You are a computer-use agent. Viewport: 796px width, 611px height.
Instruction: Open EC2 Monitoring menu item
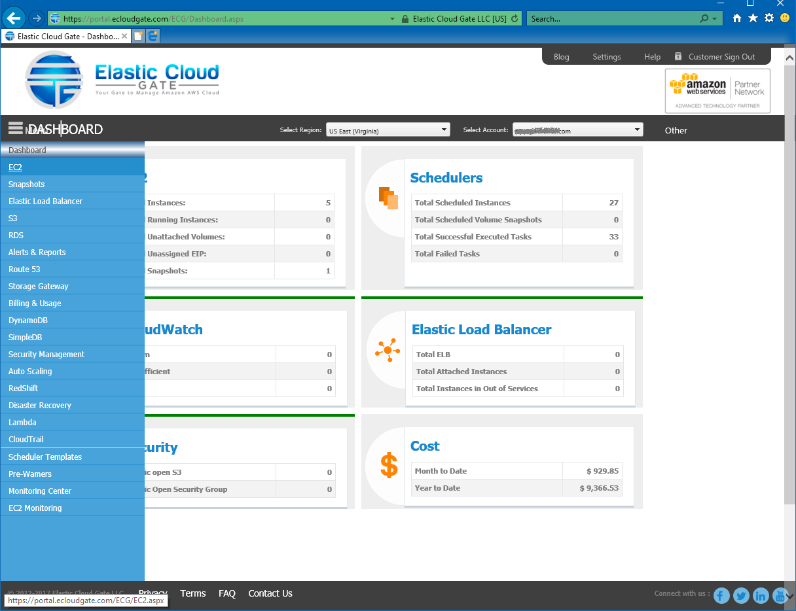point(72,508)
